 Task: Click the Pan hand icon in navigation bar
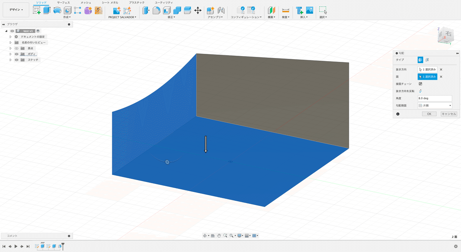219,235
